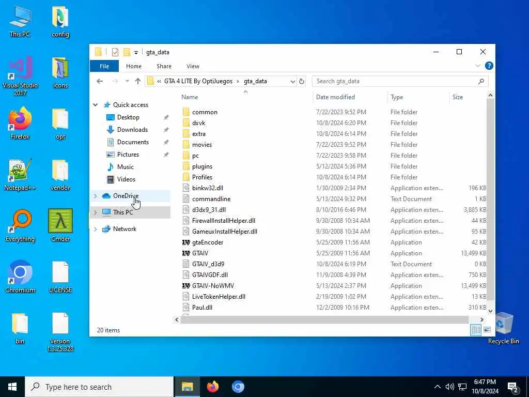Click the horizontal scrollbar in file list
Screen dimensions: 529x397
324,319
